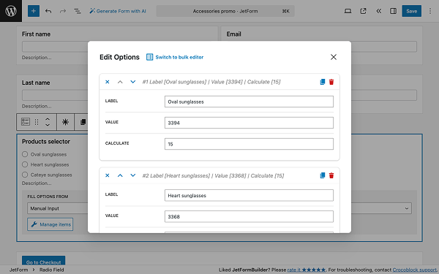Select the Heart sunglasses radio option
Viewport: 439px width, 274px height.
[25, 164]
